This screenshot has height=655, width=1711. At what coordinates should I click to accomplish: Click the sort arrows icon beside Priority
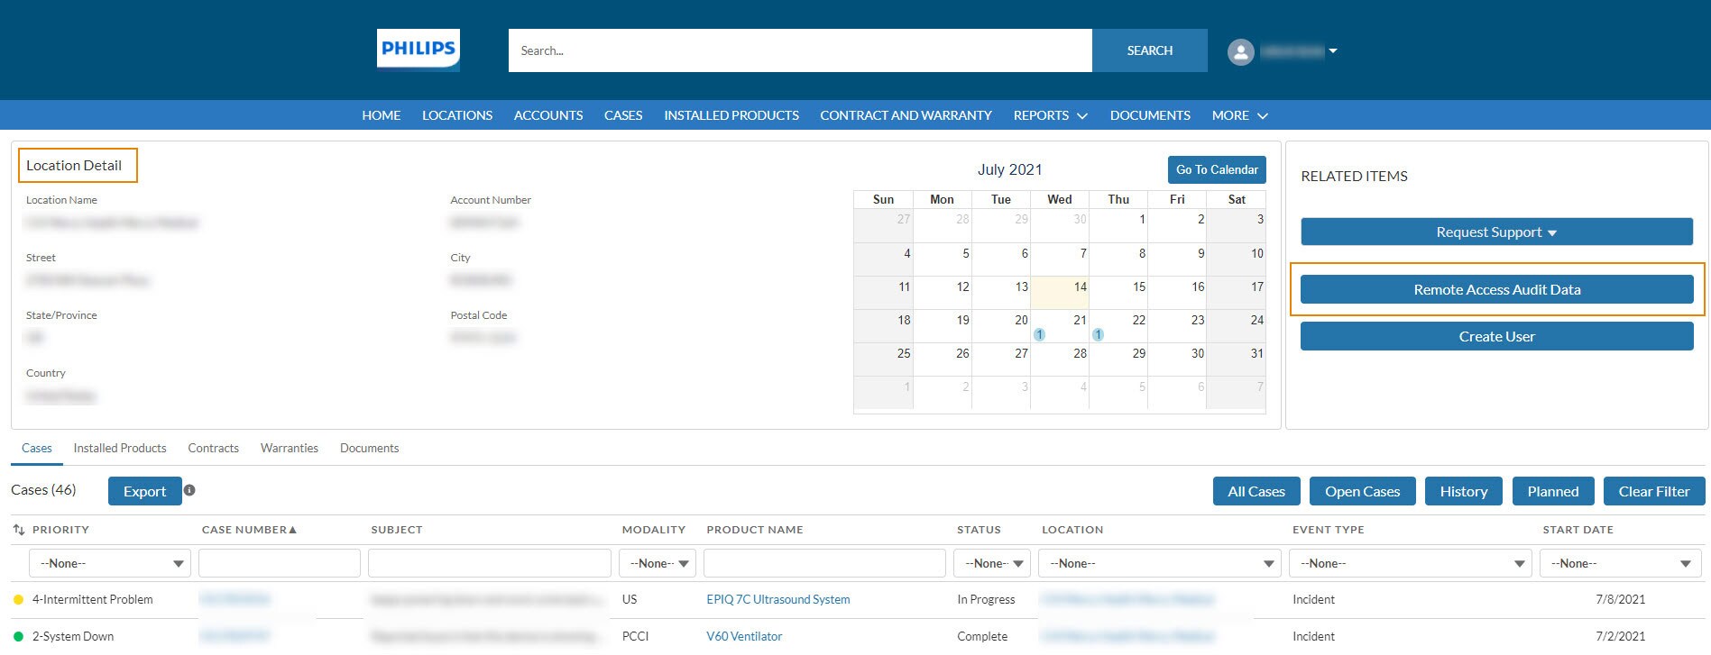click(18, 530)
